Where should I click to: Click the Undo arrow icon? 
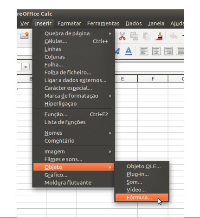point(174,36)
